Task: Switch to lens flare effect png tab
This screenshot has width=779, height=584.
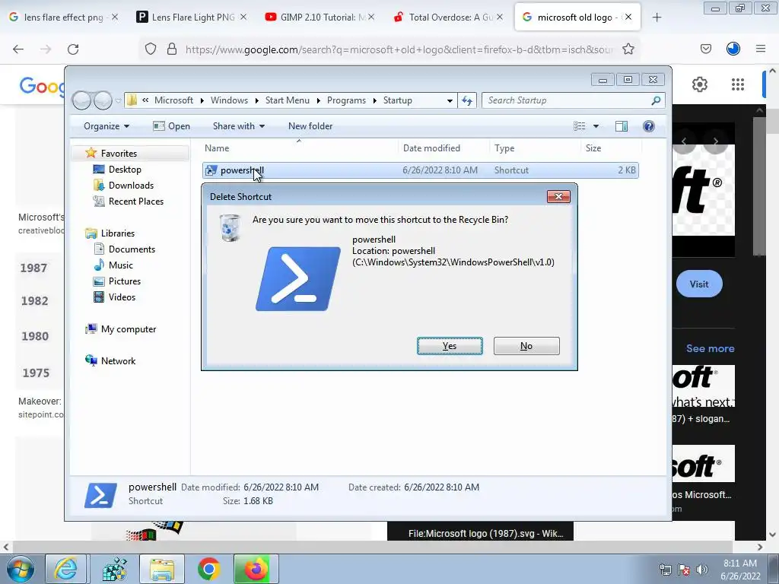Action: [64, 17]
